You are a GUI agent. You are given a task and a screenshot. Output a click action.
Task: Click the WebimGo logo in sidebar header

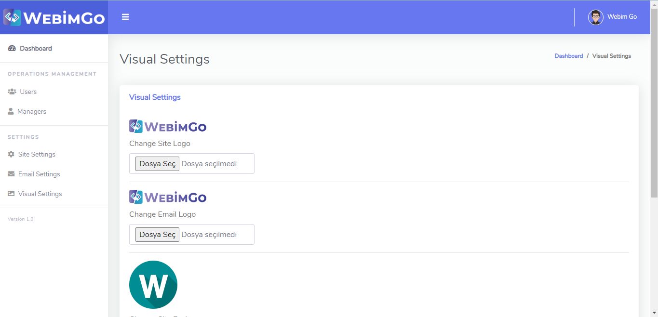click(x=54, y=18)
